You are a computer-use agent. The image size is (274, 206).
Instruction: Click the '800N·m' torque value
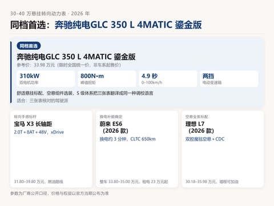coord(92,76)
